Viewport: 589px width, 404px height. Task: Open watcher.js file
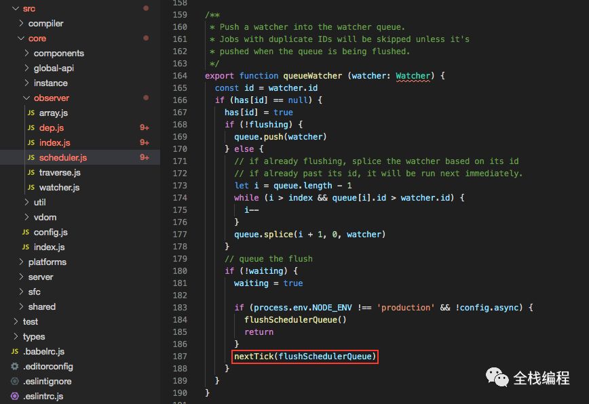[59, 187]
